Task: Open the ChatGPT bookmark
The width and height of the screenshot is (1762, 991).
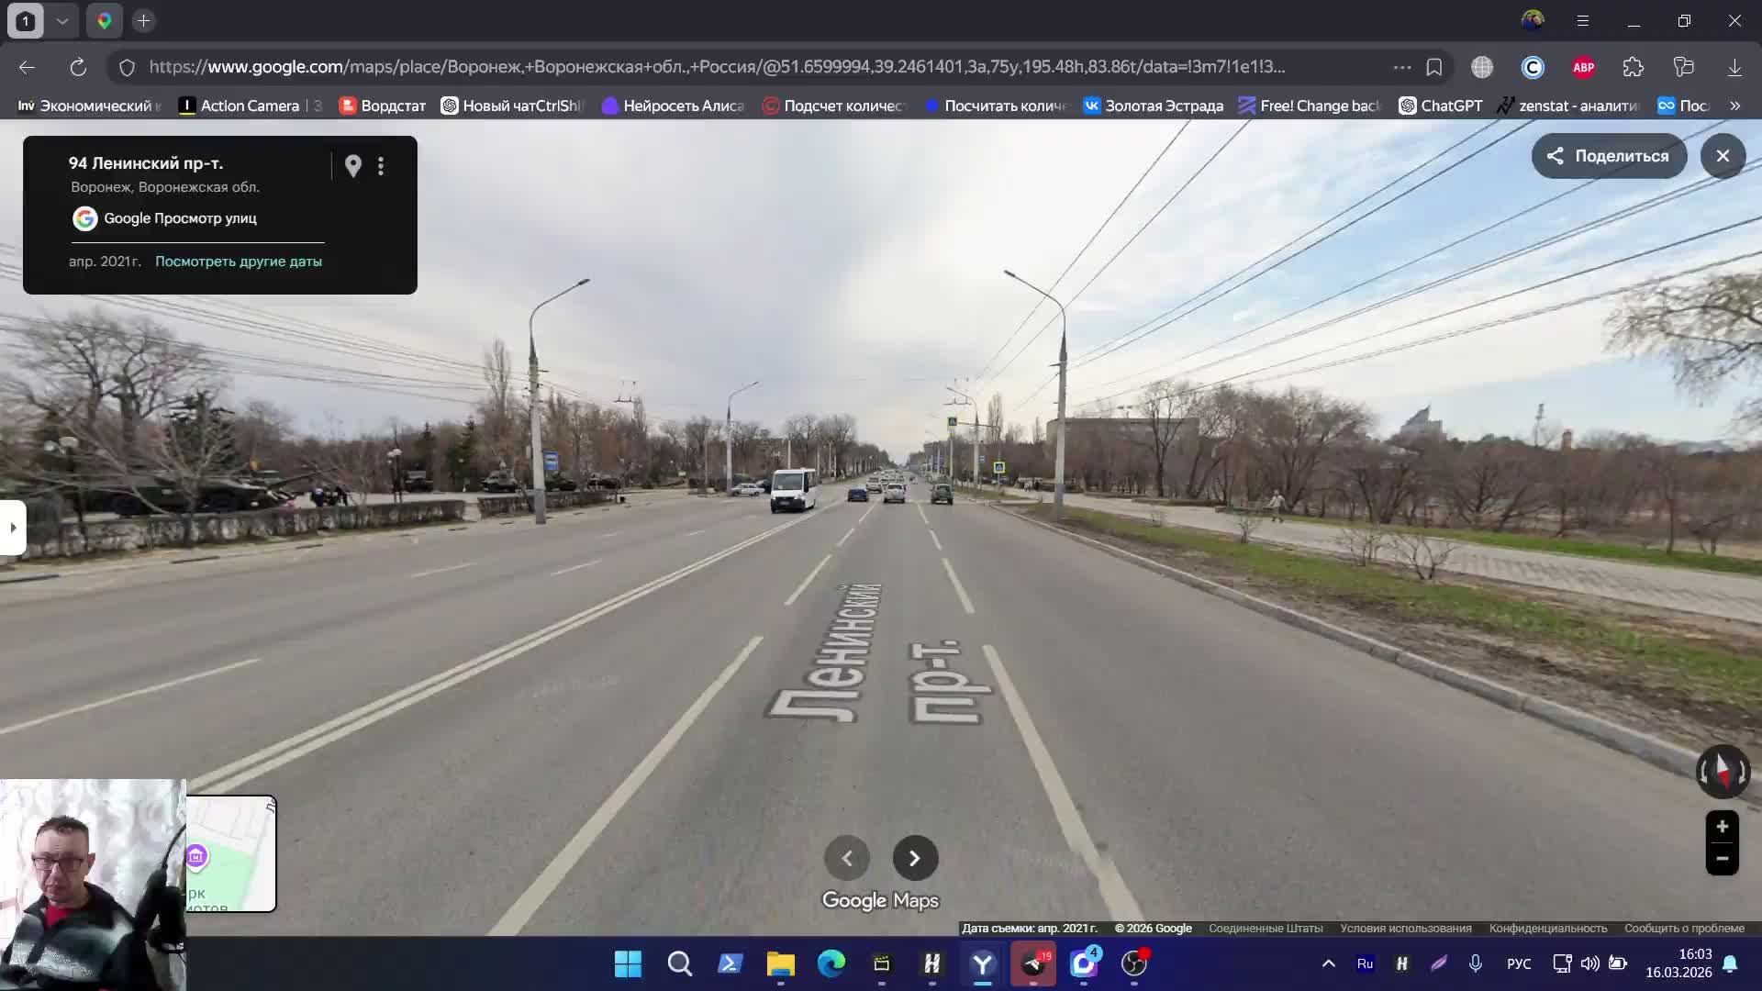Action: coord(1441,106)
